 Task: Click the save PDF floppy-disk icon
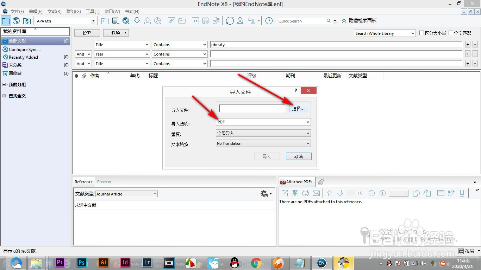pyautogui.click(x=295, y=193)
